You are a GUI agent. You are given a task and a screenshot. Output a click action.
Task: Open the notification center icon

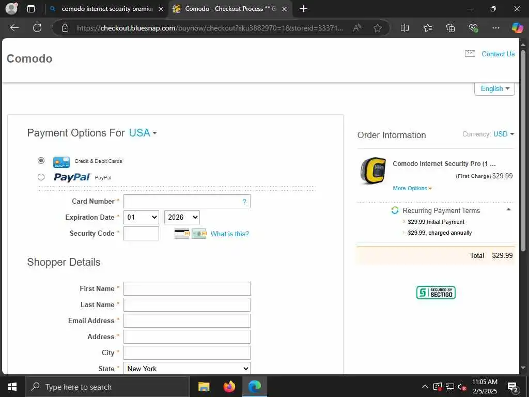point(513,387)
